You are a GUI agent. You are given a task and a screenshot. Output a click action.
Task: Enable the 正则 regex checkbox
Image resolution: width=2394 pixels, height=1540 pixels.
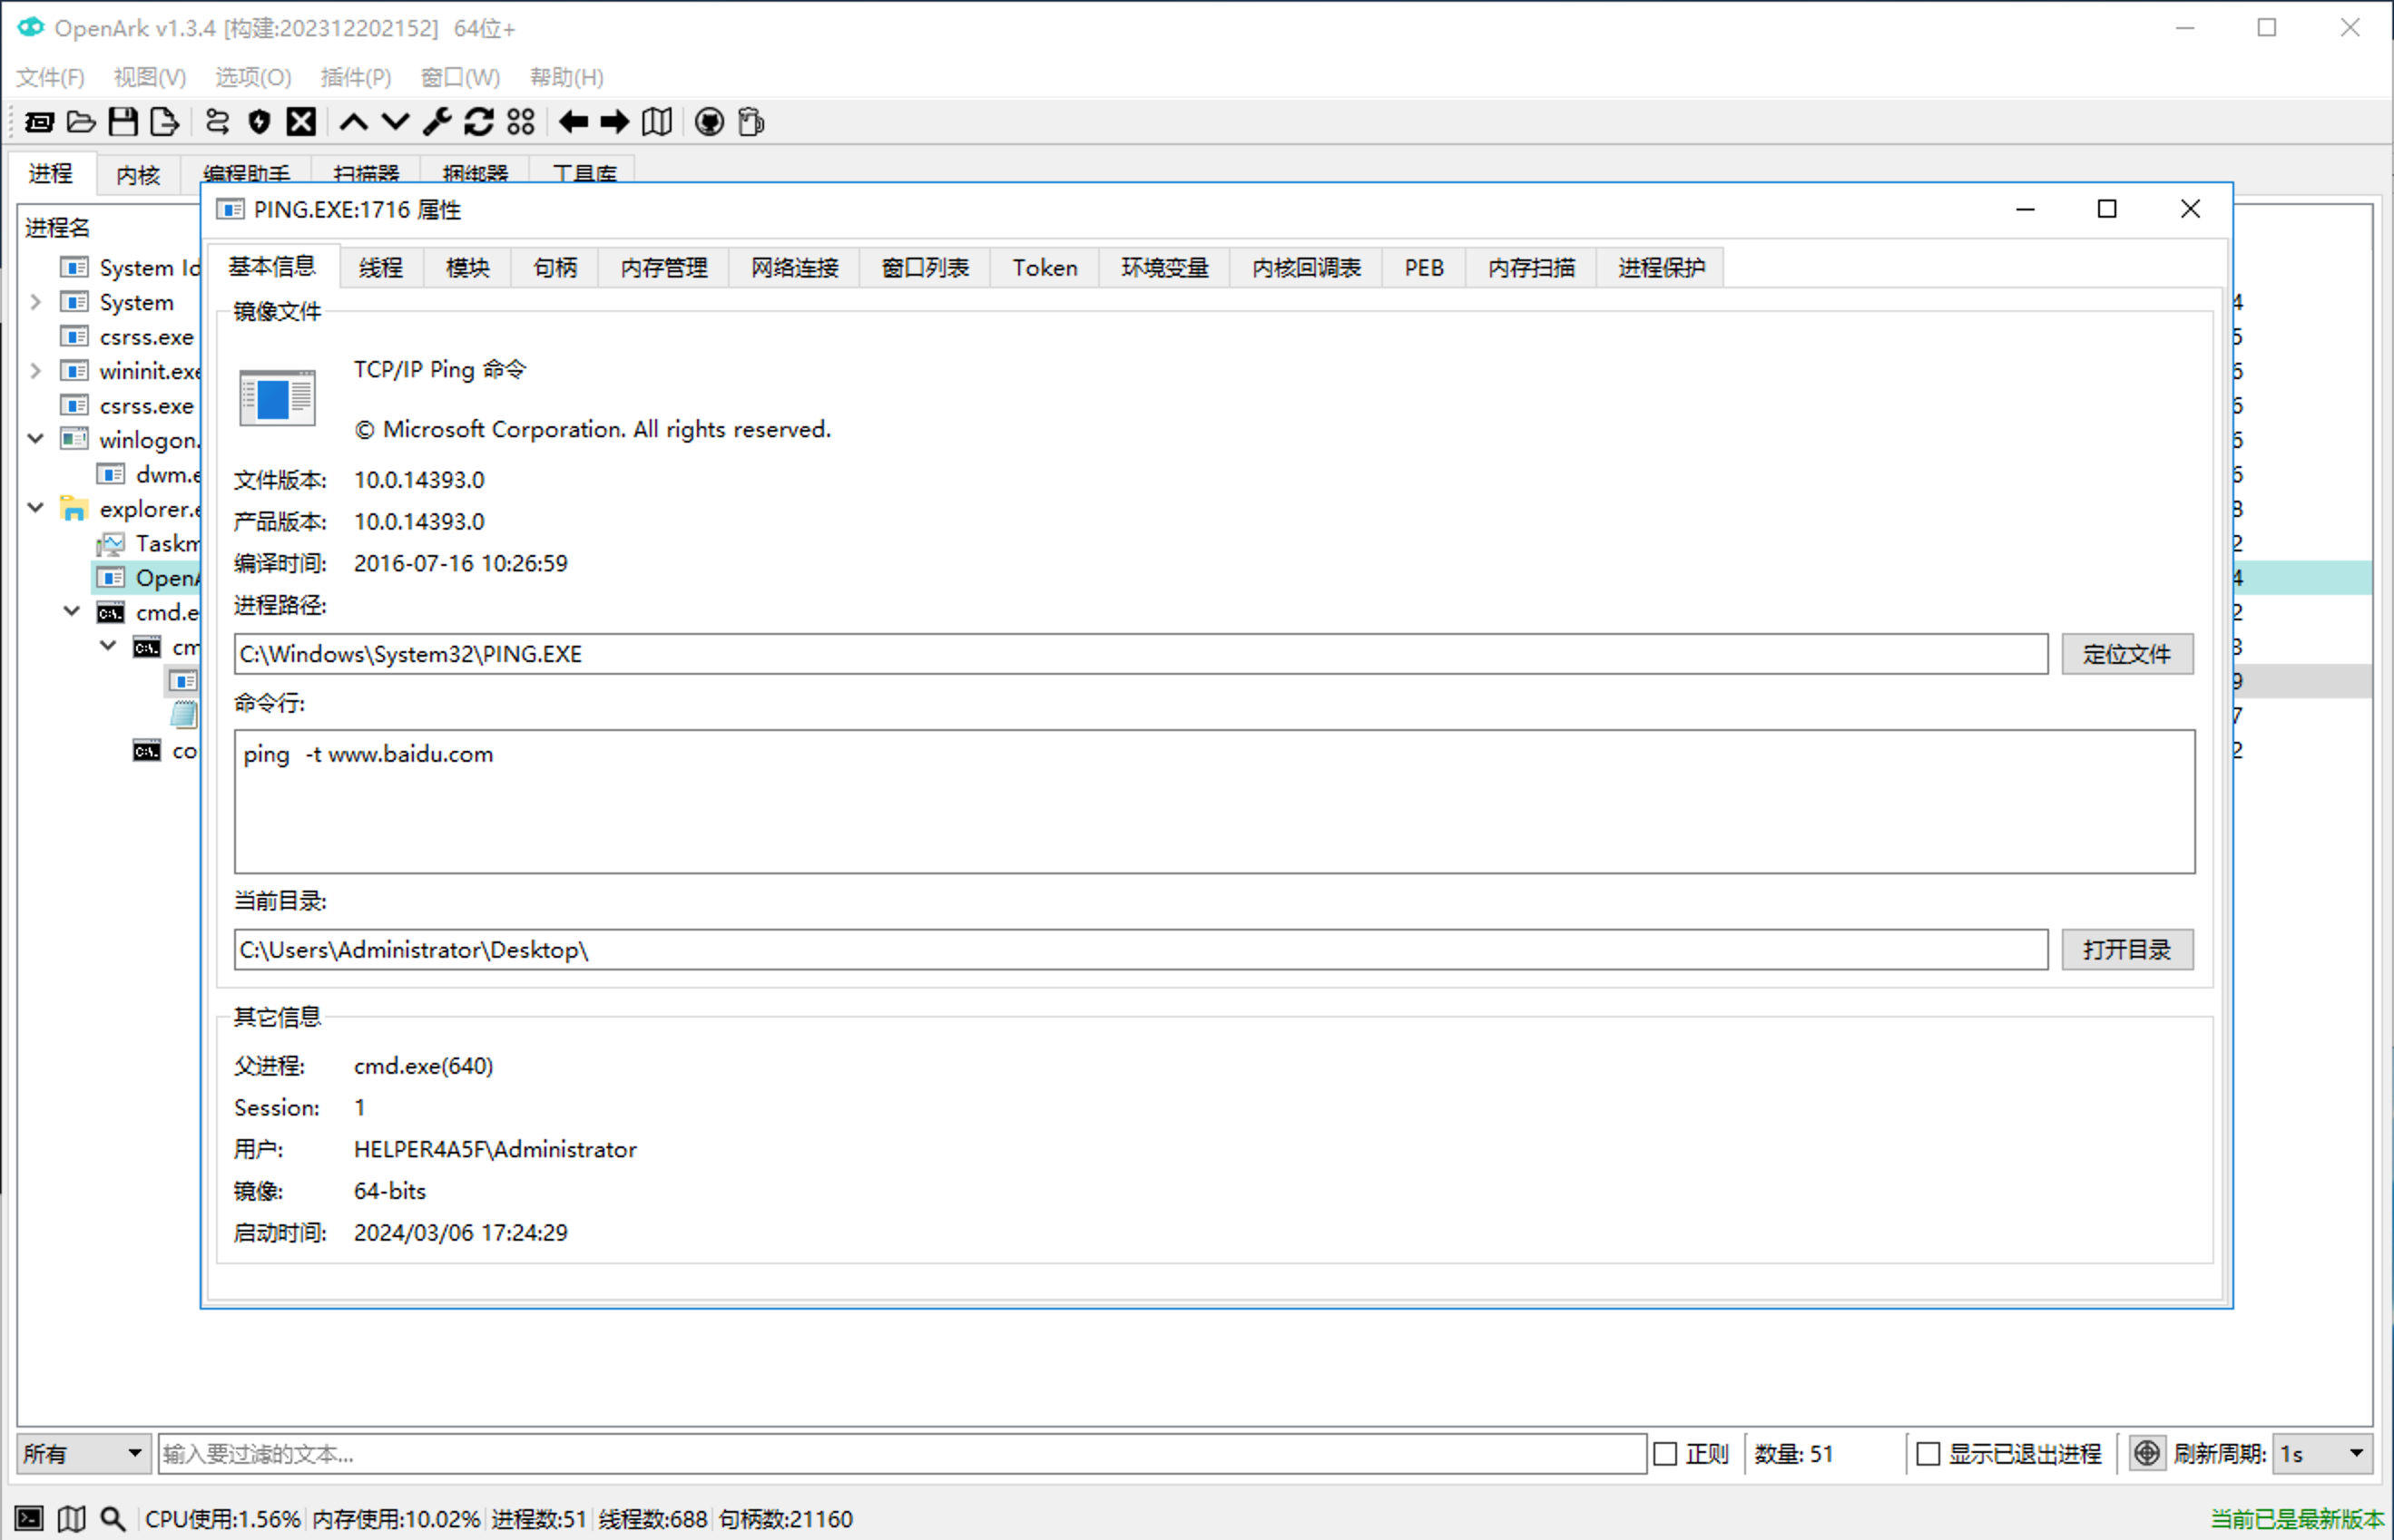point(1664,1453)
